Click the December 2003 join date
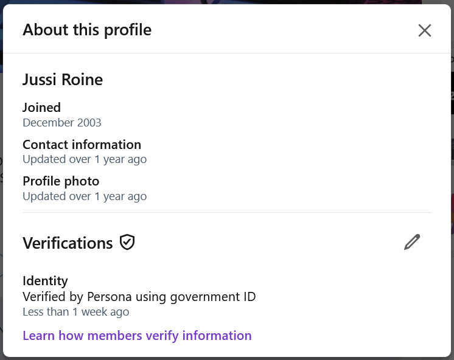Screen dimensions: 454x360 62,123
